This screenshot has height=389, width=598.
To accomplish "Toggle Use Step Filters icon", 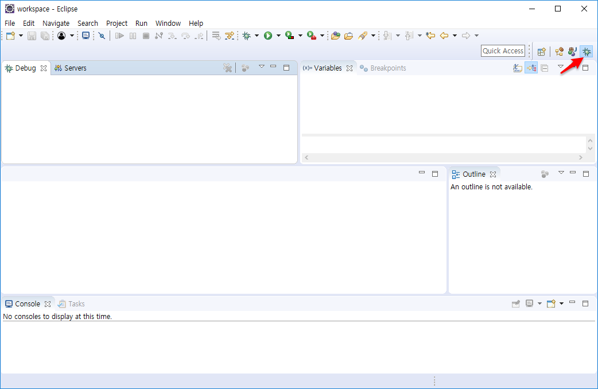I will pyautogui.click(x=229, y=36).
